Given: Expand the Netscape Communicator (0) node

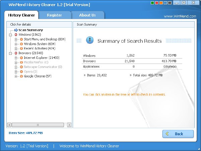Looking at the screenshot, I should click(16, 67).
